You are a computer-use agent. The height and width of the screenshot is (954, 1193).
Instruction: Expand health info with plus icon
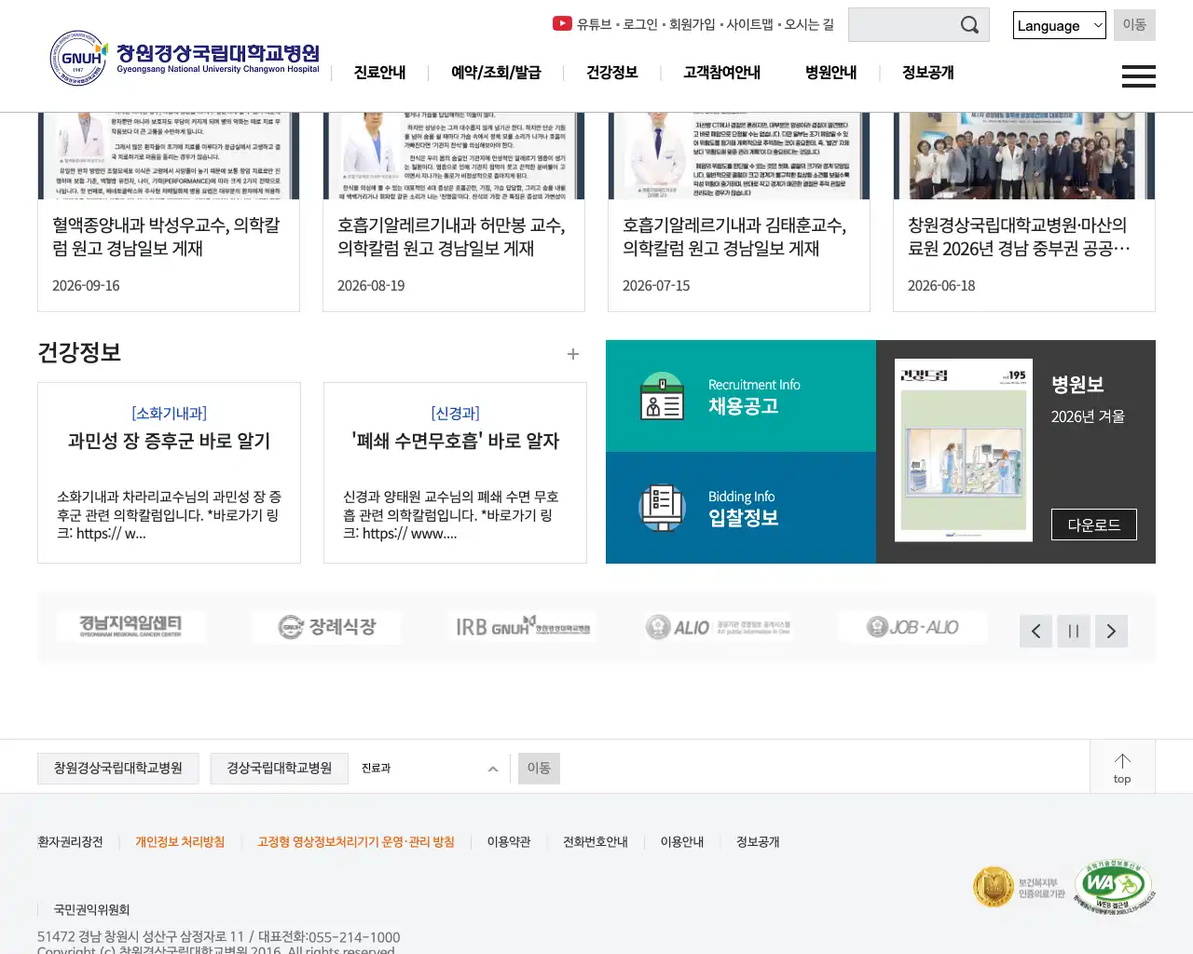(x=573, y=354)
